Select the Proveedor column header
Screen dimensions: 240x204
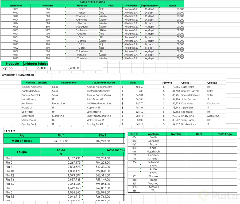[x=131, y=6]
